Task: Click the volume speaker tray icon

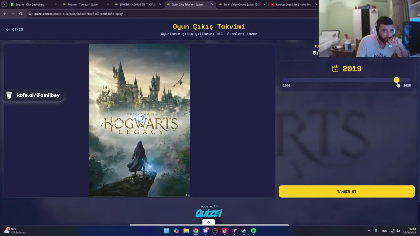Action: 398,231
